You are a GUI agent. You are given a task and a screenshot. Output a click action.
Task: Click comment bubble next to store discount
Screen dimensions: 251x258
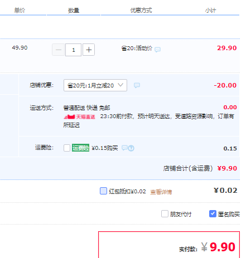click(137, 85)
